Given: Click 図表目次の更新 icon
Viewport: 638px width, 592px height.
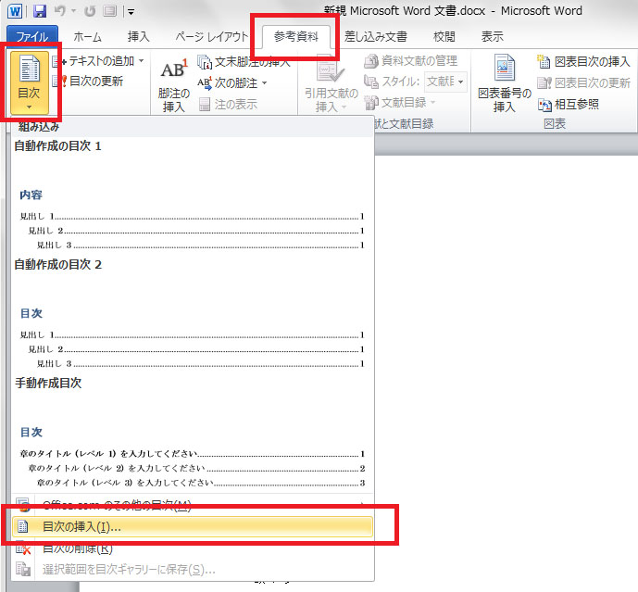Looking at the screenshot, I should point(544,83).
